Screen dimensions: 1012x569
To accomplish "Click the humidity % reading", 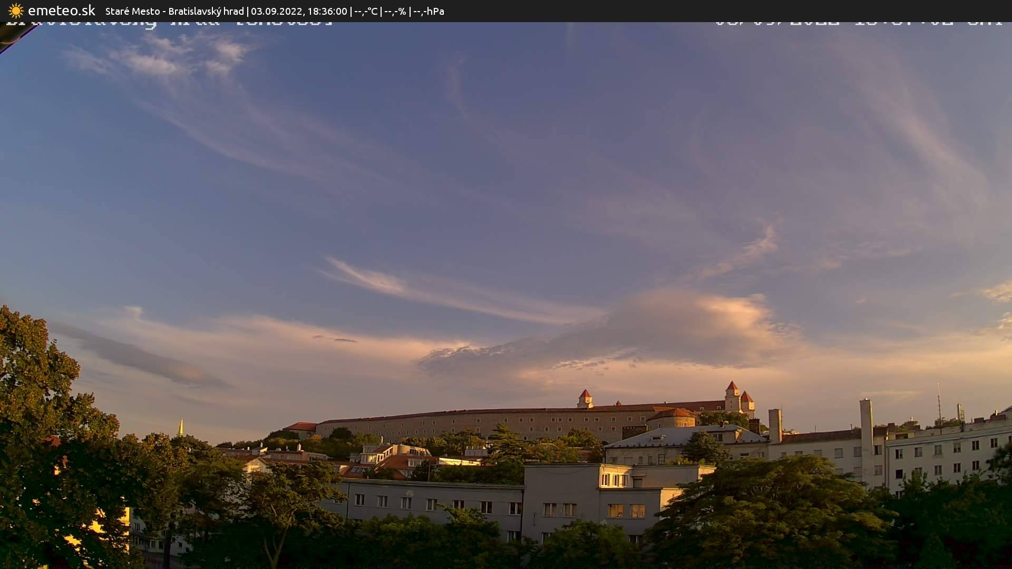I will (395, 11).
